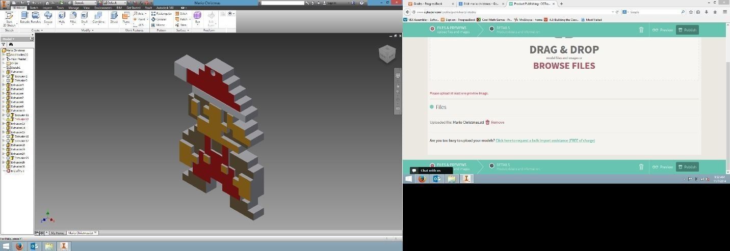Select the Shell tool

[x=84, y=18]
